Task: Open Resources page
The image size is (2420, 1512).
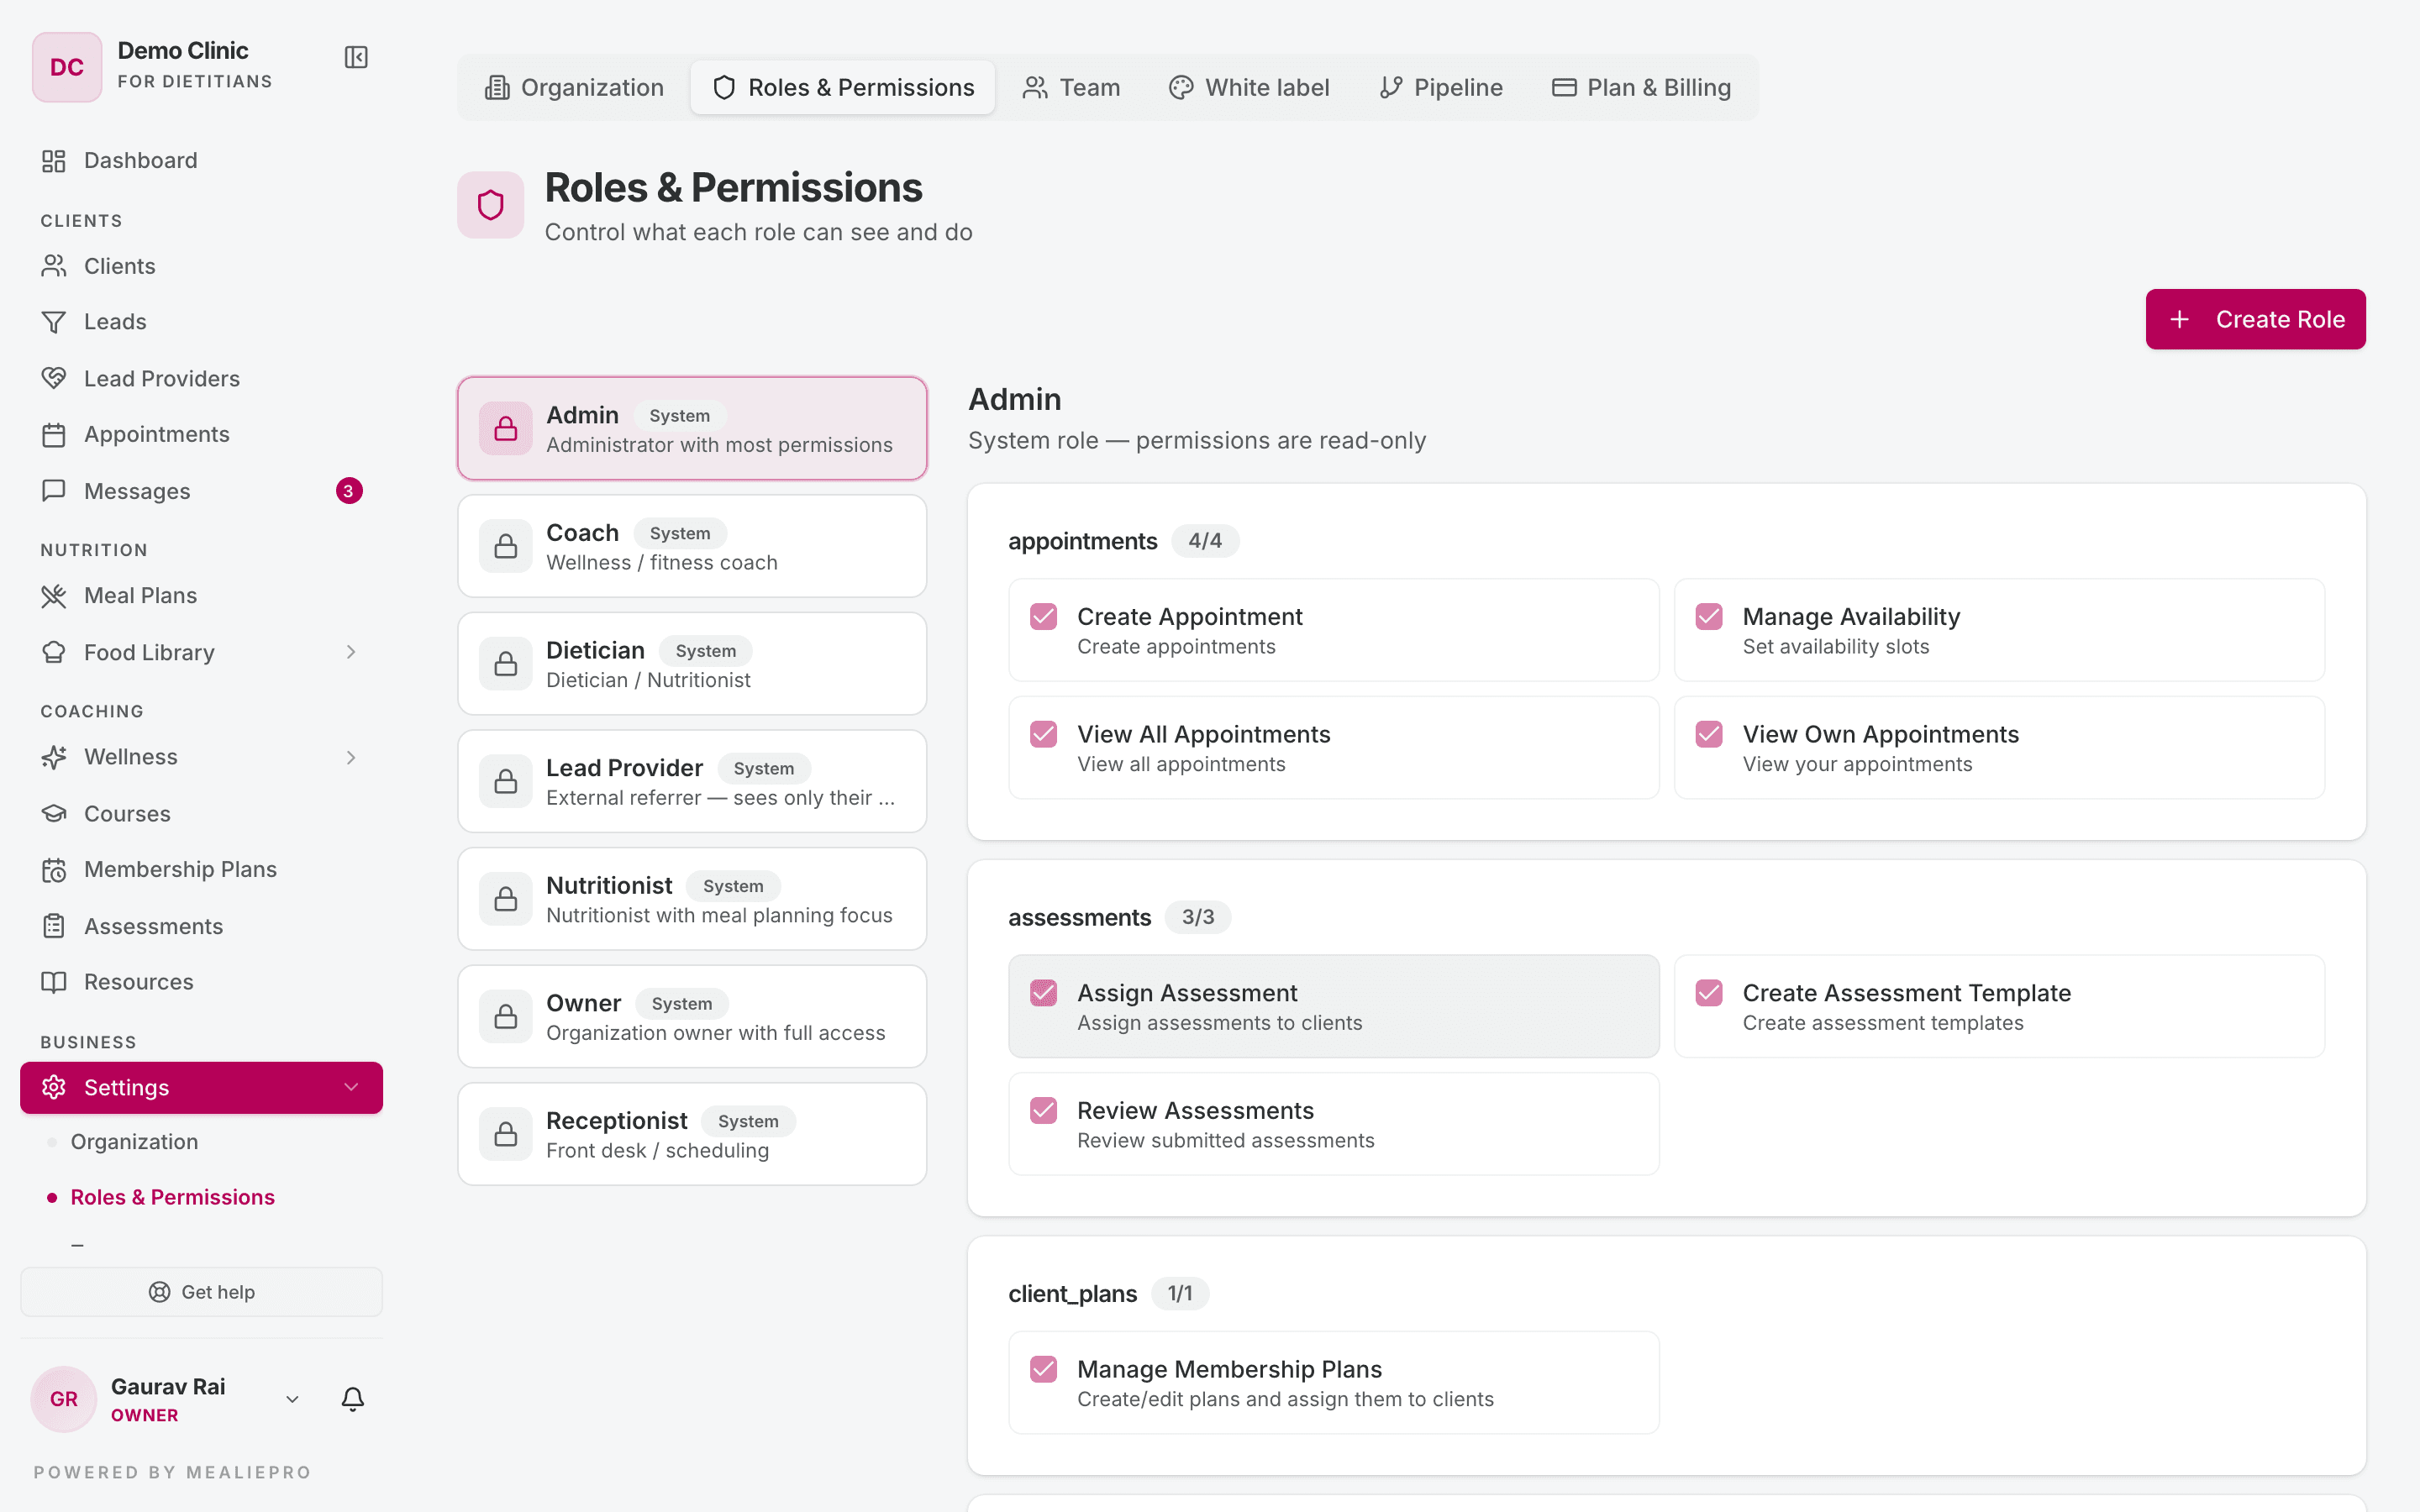Action: 201,982
